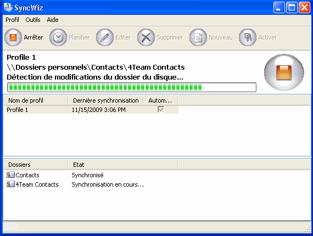Close the SyncWiz window
Screen dimensions: 313x236
click(304, 8)
